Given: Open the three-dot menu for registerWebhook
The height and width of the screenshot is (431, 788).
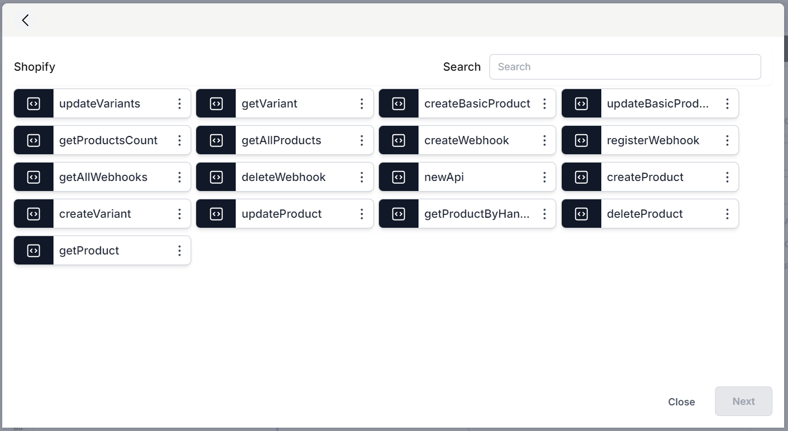Looking at the screenshot, I should tap(727, 140).
